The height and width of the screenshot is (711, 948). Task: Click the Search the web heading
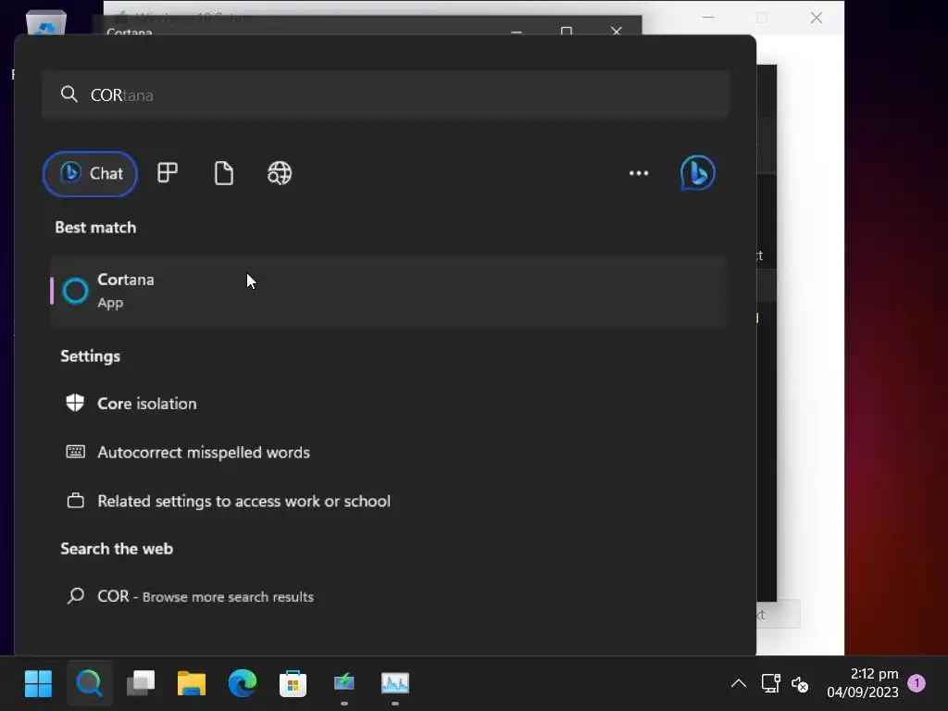[x=117, y=549]
